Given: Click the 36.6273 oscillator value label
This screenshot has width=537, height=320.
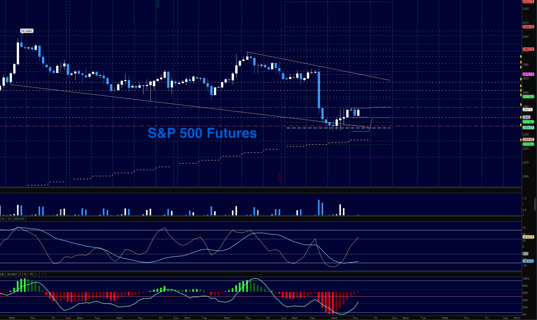Looking at the screenshot, I should click(528, 237).
